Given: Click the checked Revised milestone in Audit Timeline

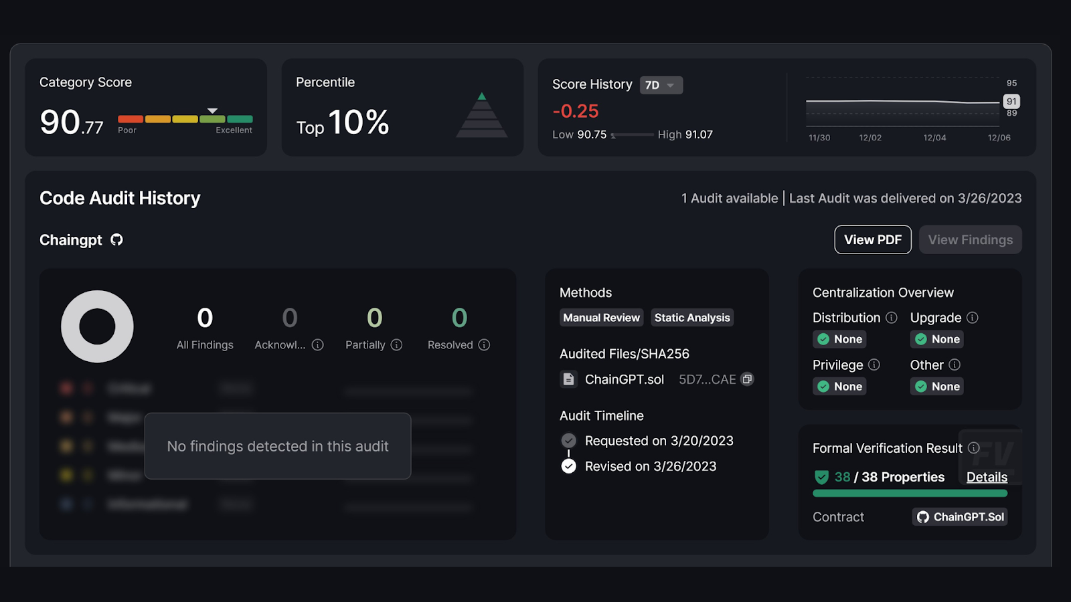Looking at the screenshot, I should (568, 466).
